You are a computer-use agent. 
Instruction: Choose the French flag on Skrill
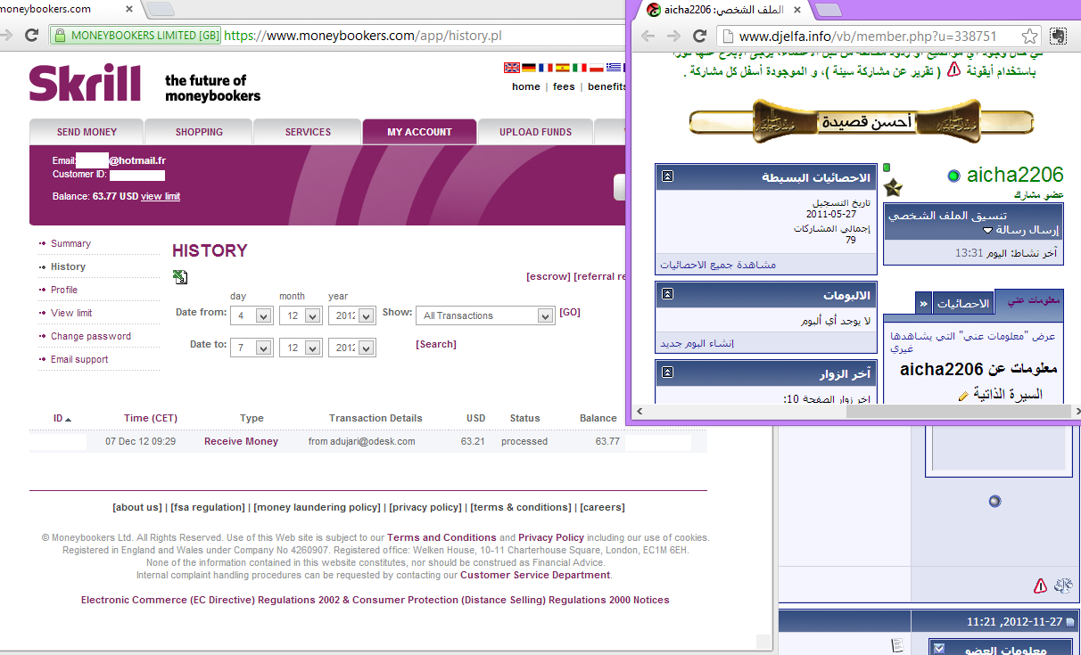[x=546, y=68]
